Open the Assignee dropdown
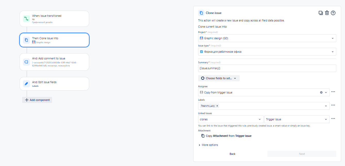This screenshot has width=345, height=166. (x=264, y=92)
